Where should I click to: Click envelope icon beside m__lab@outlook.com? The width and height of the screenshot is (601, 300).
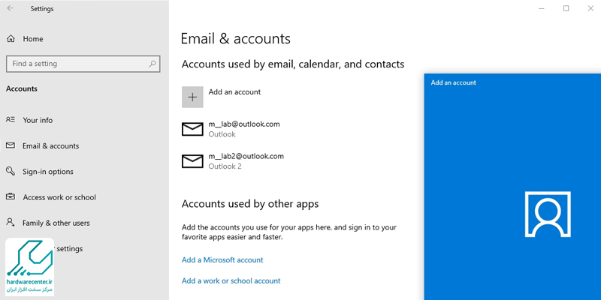192,129
